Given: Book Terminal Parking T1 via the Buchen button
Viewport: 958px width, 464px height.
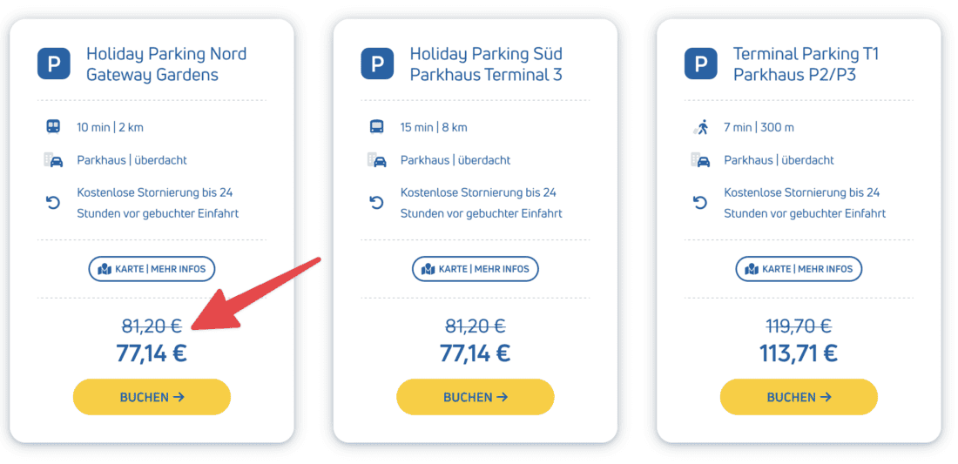Looking at the screenshot, I should tap(799, 397).
